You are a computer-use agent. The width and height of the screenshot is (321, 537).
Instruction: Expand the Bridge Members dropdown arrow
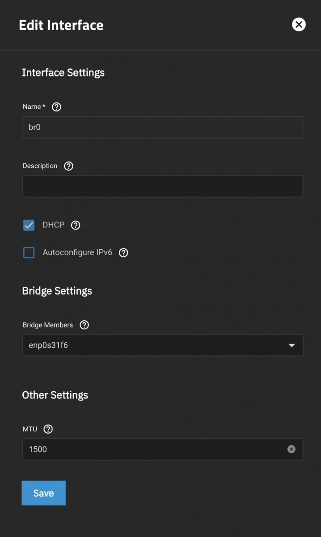point(292,345)
